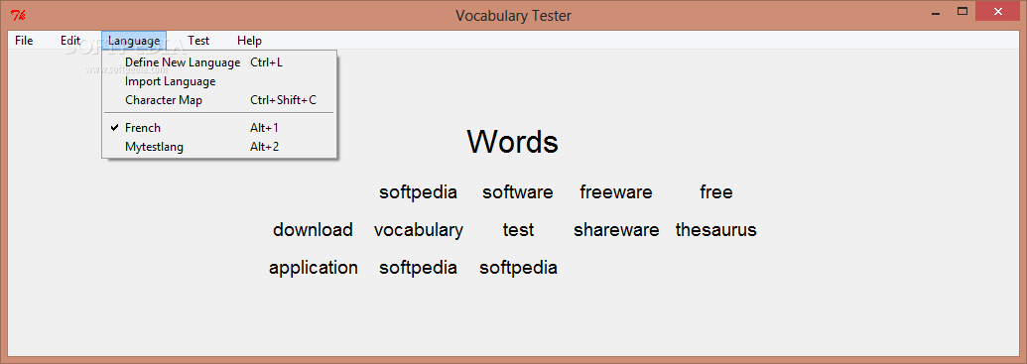Screen dimensions: 1027x364
Task: Select the word free
Action: click(x=715, y=192)
